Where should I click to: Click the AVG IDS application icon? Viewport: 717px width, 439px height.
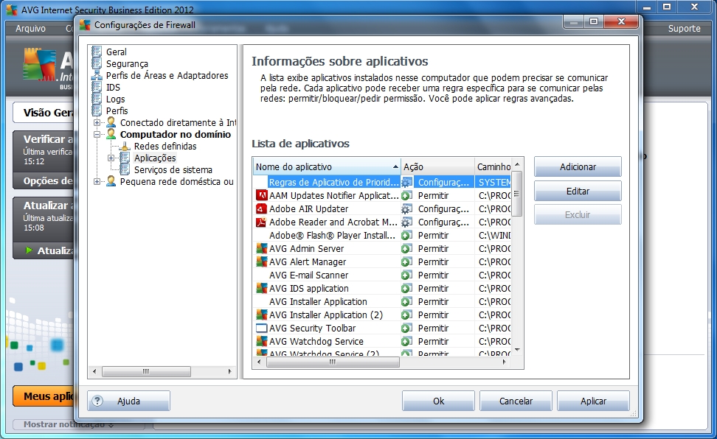coord(262,288)
